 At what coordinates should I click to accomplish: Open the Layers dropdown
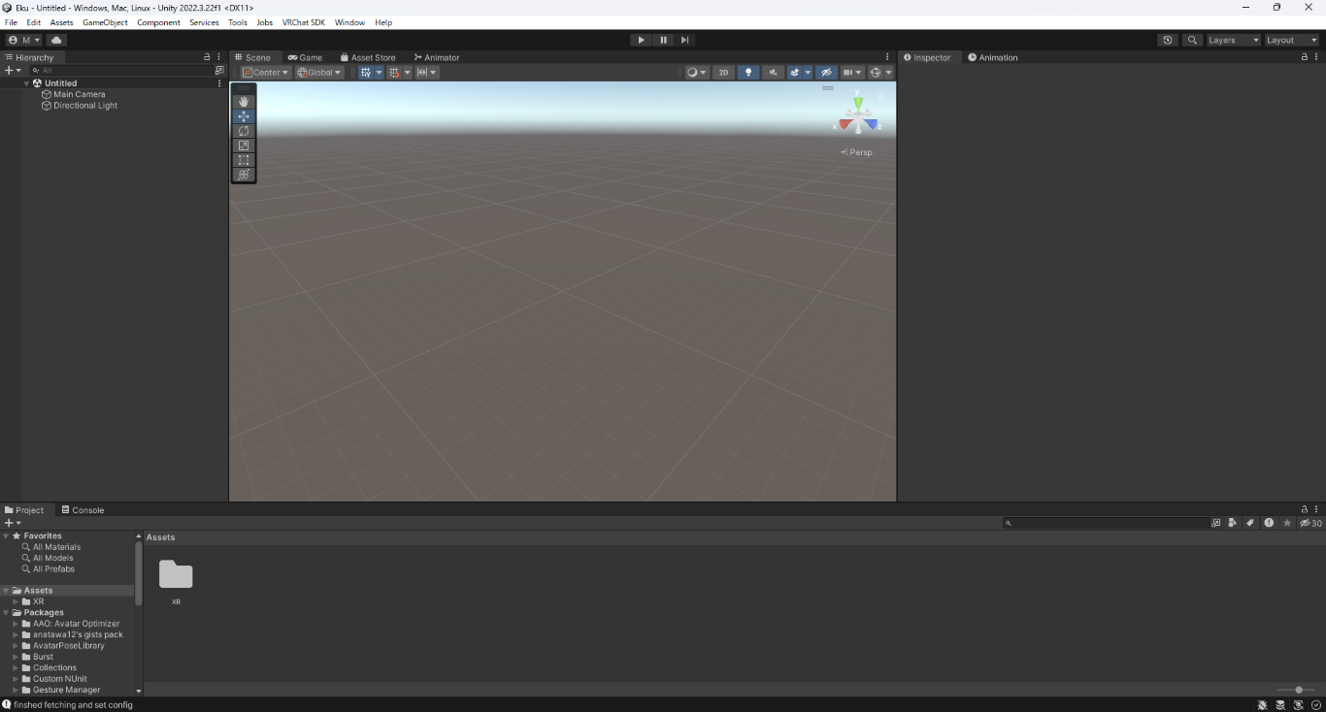[x=1233, y=40]
